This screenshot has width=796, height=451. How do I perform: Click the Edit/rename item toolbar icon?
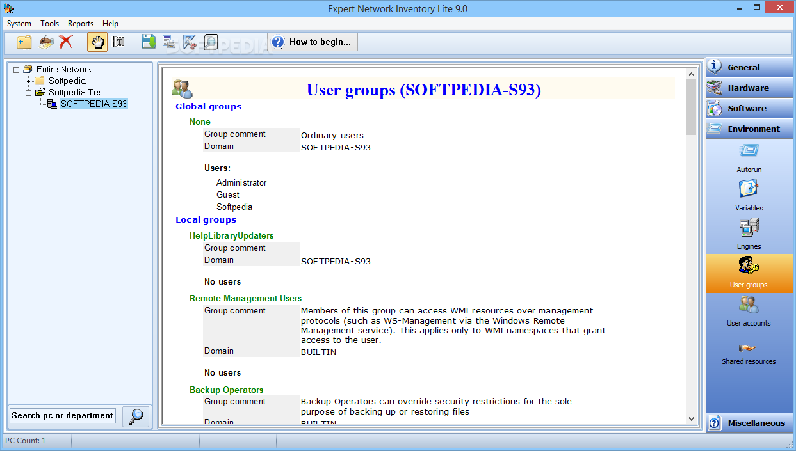(x=45, y=42)
